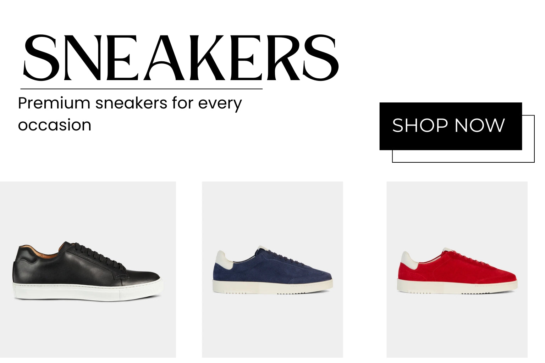Click the cream sole of the navy sneaker
Image resolution: width=545 pixels, height=363 pixels.
272,286
